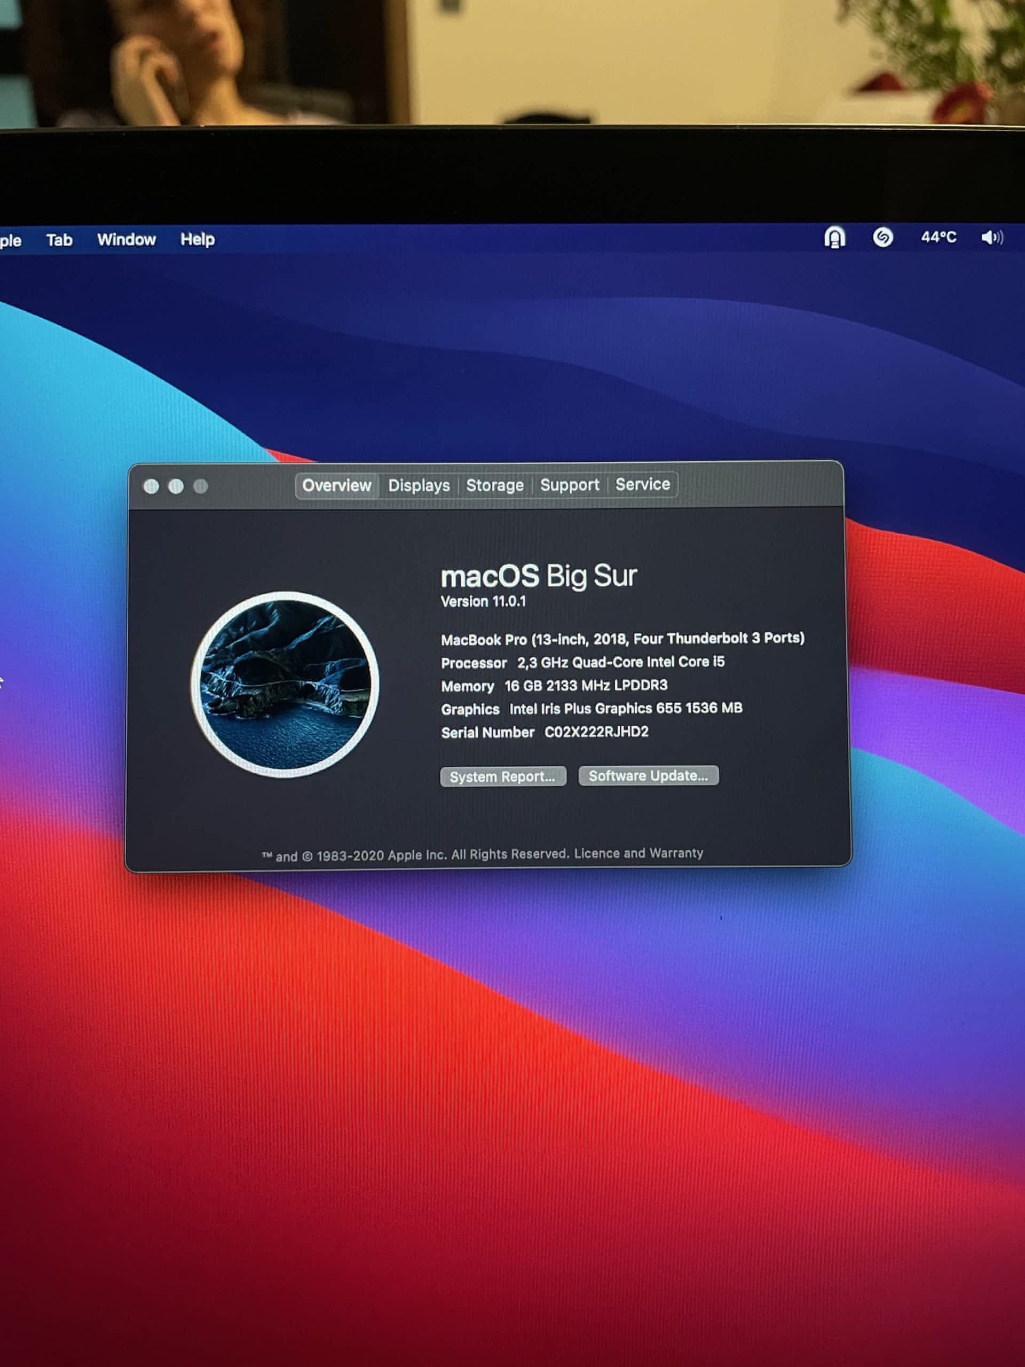
Task: Switch to the Displays tab
Action: (419, 486)
